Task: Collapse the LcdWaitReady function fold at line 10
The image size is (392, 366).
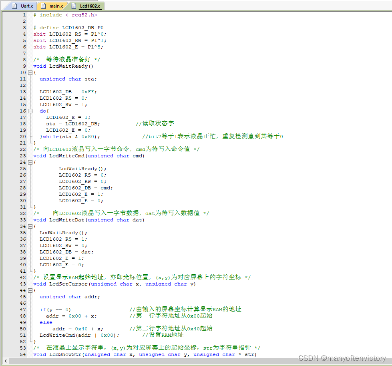Action: point(30,72)
